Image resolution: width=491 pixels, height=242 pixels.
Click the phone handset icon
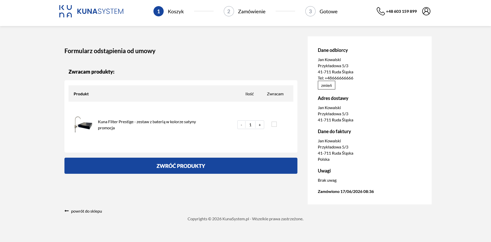[381, 11]
